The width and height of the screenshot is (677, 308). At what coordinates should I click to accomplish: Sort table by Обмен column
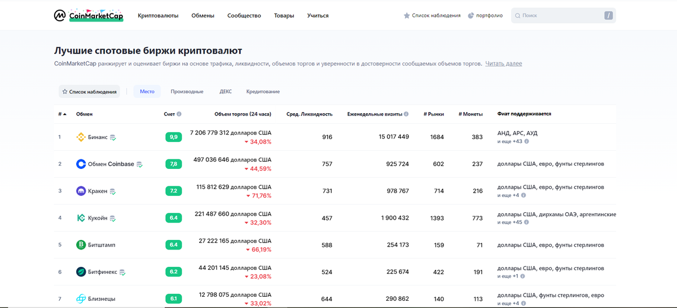coord(84,114)
